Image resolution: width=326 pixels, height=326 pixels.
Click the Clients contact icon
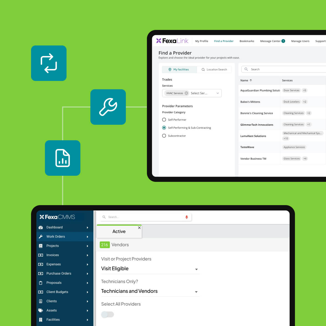point(41,301)
